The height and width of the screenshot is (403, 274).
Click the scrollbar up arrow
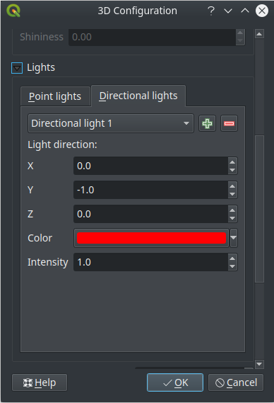(x=259, y=34)
